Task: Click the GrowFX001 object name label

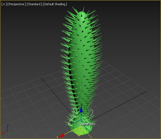Action: [88, 124]
